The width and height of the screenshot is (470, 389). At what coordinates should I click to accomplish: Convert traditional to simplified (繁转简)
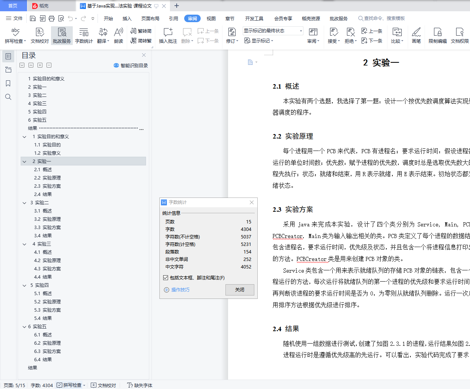point(141,31)
